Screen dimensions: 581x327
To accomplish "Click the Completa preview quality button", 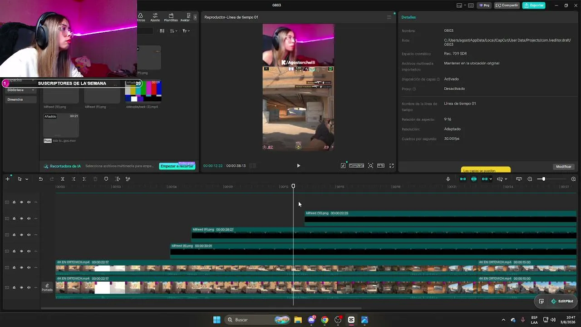I will [356, 166].
